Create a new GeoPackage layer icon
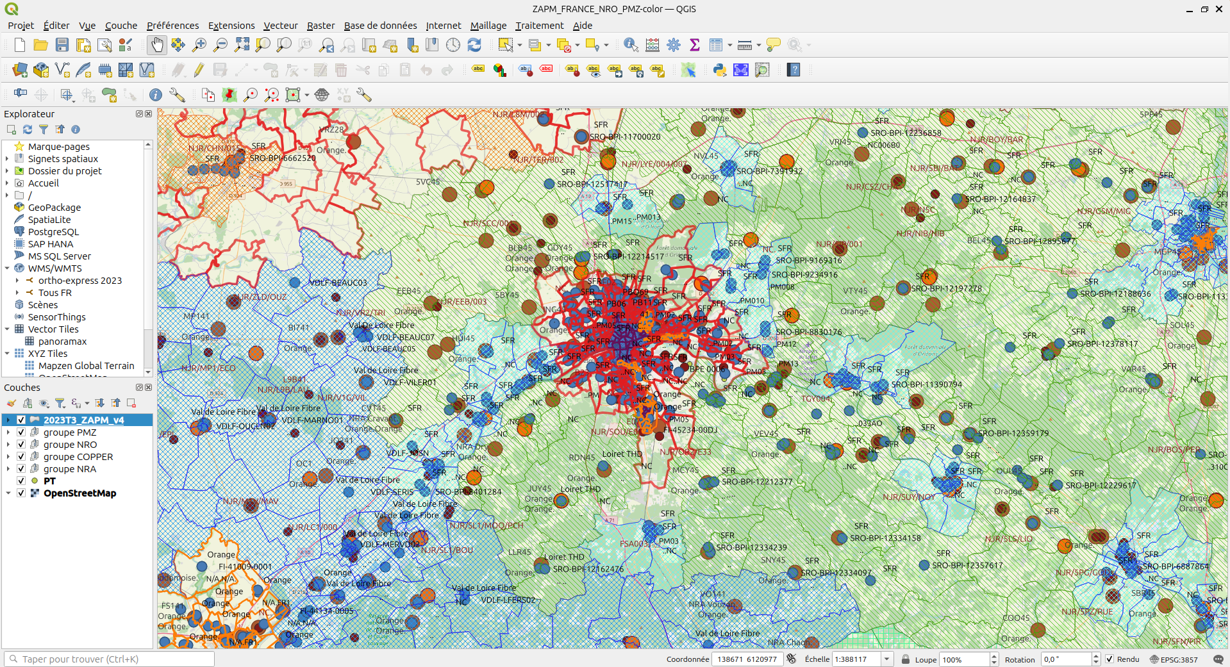The image size is (1230, 667). tap(41, 70)
